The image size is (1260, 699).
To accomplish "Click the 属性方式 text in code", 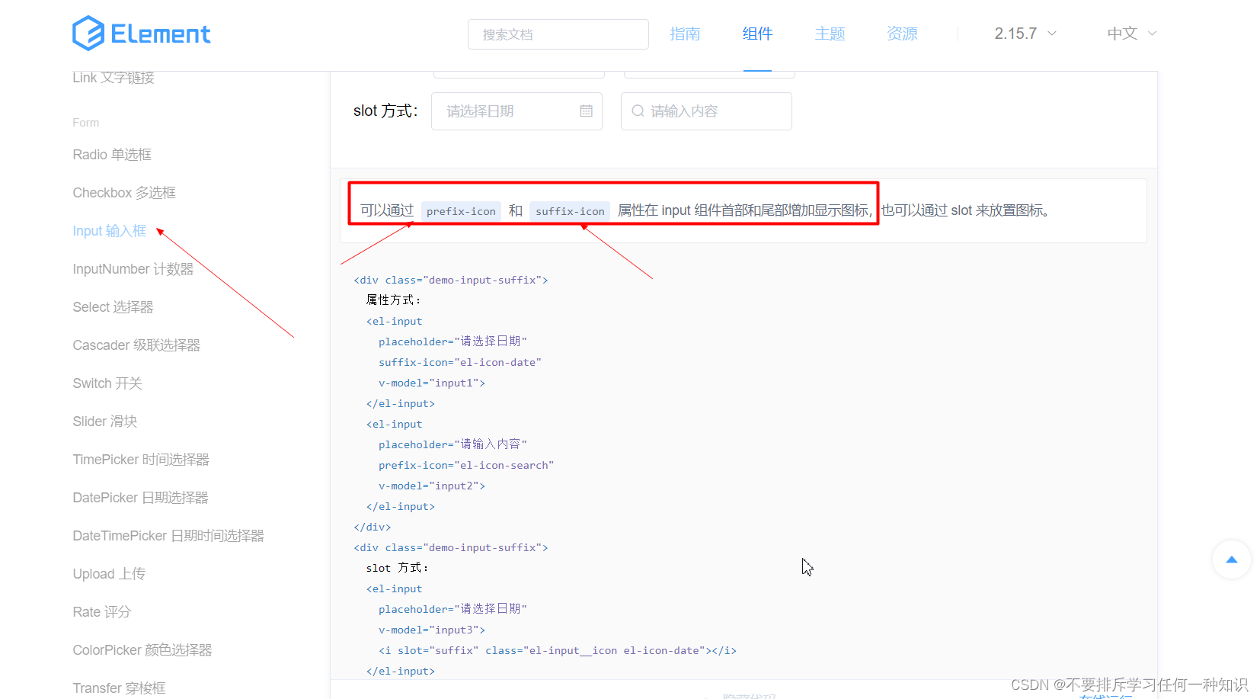I will 393,300.
